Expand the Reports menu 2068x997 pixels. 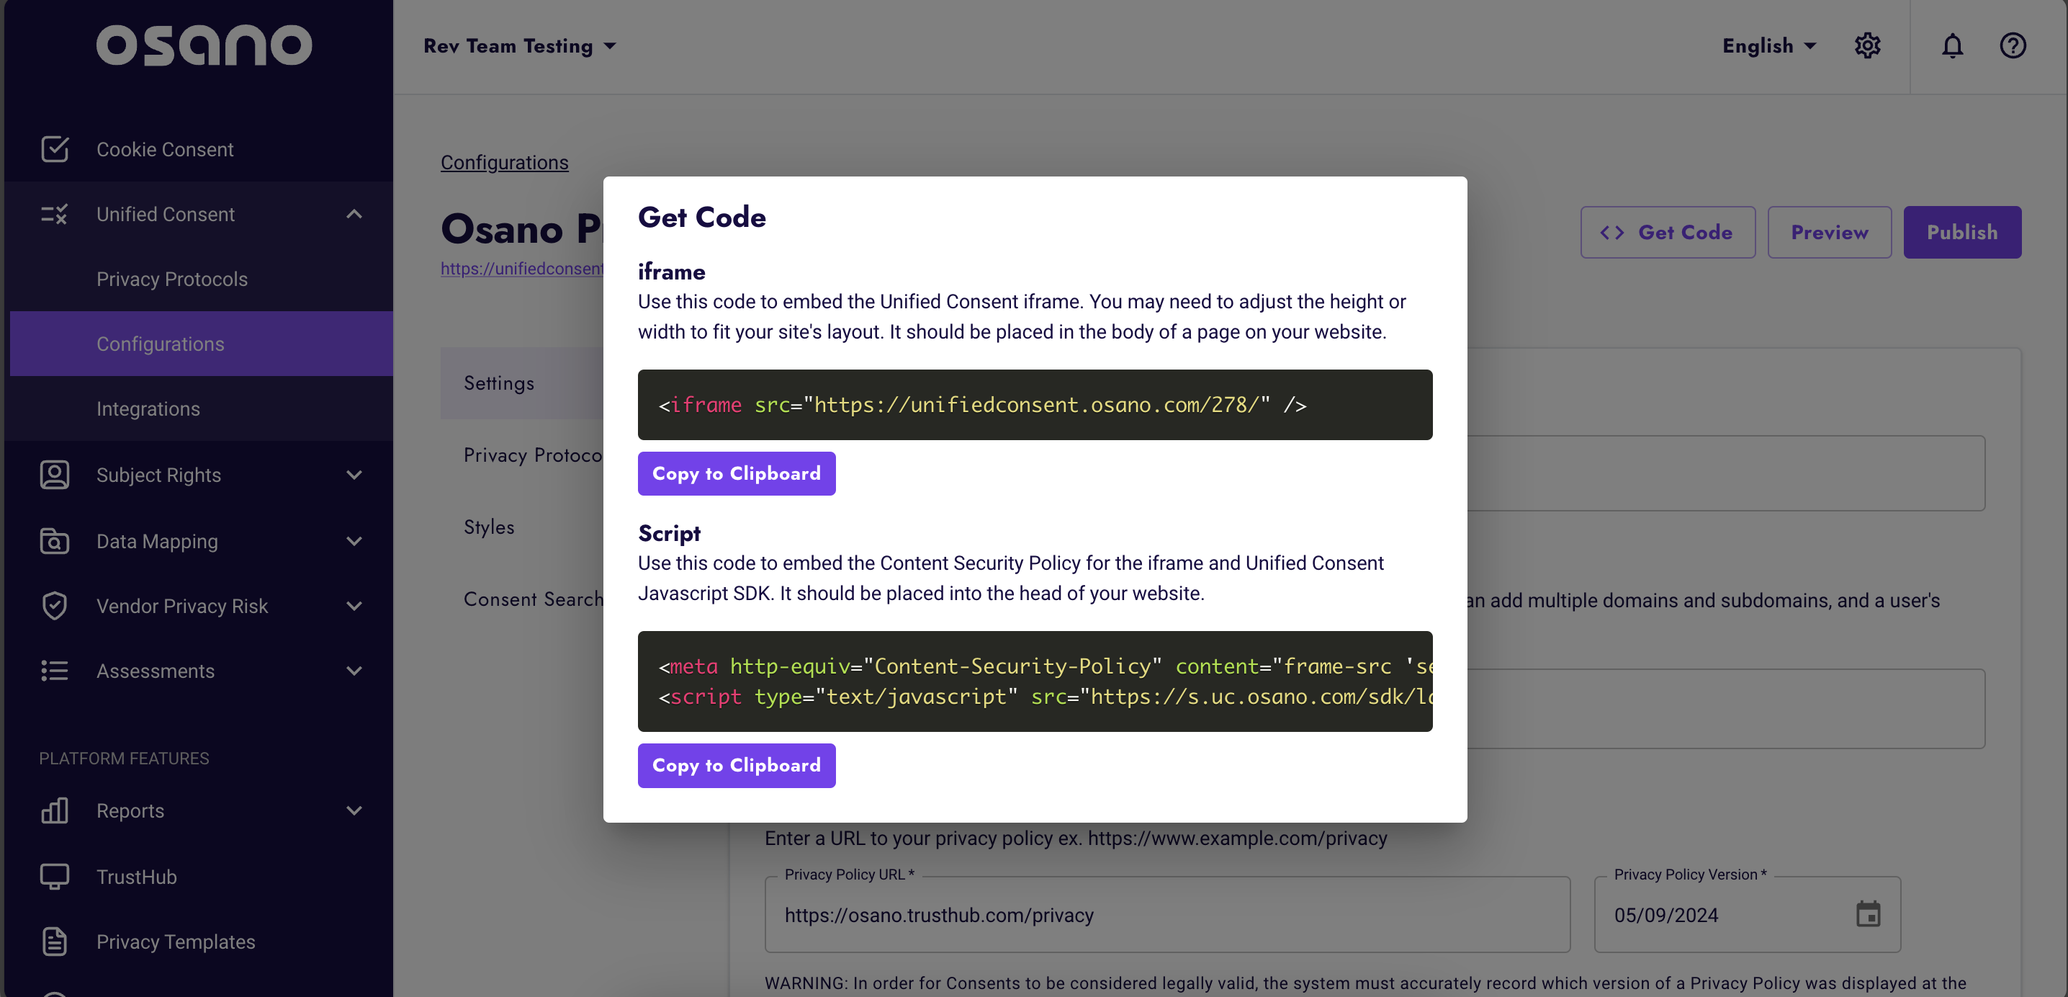[354, 810]
